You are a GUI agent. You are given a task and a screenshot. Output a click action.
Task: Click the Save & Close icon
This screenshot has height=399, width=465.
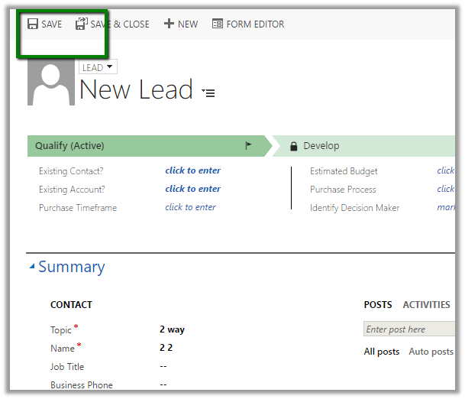click(x=82, y=24)
